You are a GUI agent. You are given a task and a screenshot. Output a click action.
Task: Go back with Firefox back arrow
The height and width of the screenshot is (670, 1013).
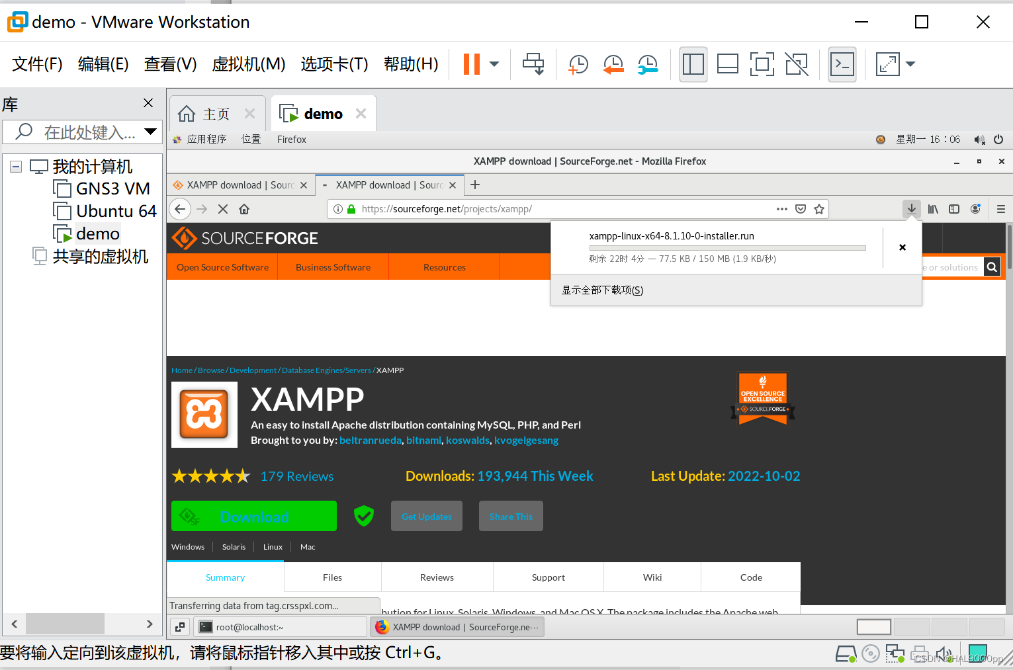[180, 209]
